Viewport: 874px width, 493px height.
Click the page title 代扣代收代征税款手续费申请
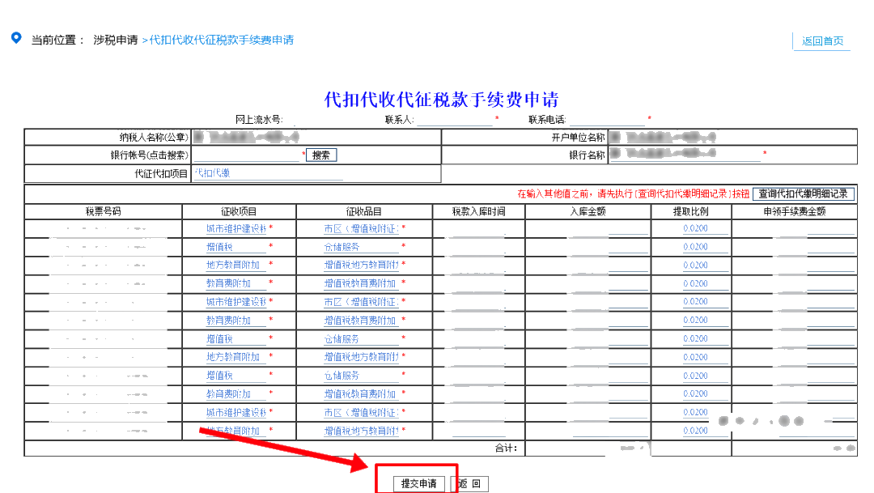click(x=442, y=100)
